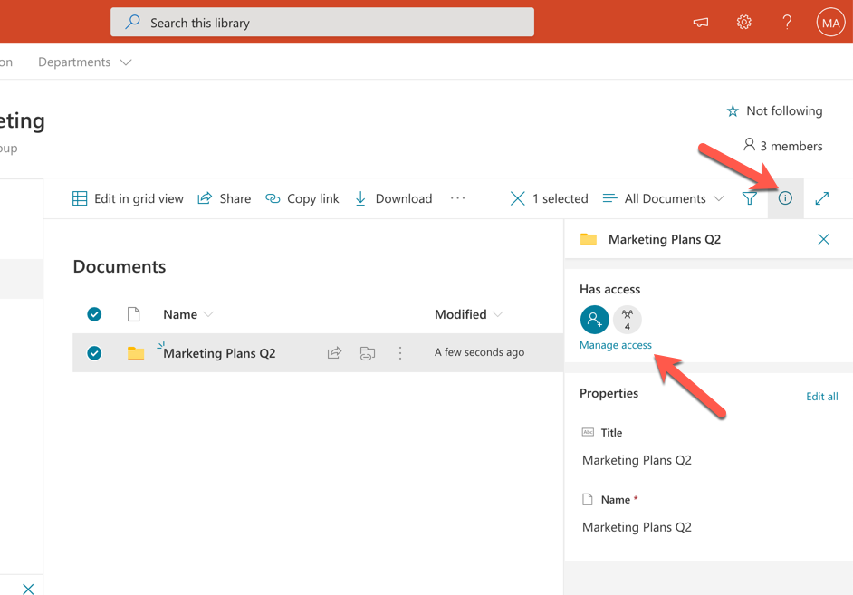Click share icon on Marketing Plans Q2 row
The width and height of the screenshot is (853, 595).
pos(334,353)
